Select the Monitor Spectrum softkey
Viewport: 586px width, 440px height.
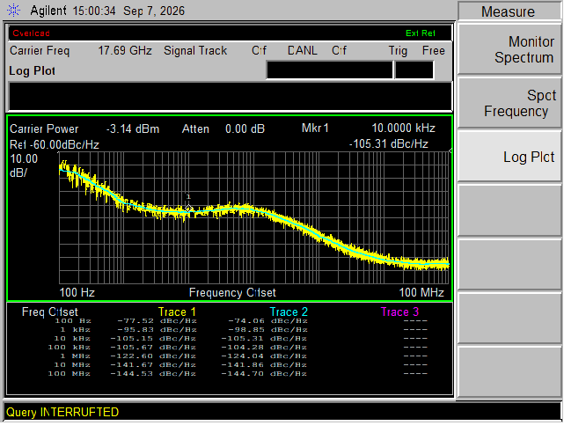click(x=509, y=49)
